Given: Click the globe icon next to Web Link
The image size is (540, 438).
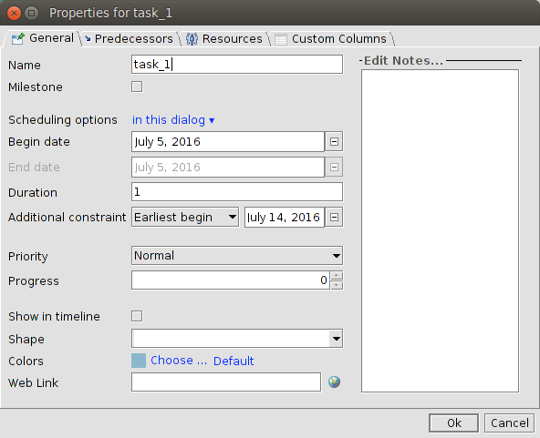Looking at the screenshot, I should click(334, 382).
